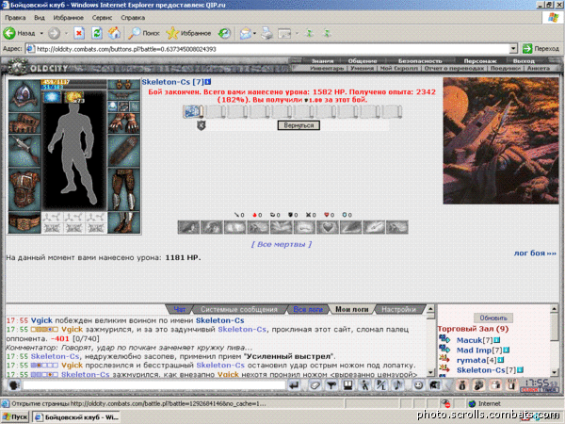This screenshot has width=565, height=424.
Task: Click the Mail envelope toolbar icon
Action: (x=246, y=33)
